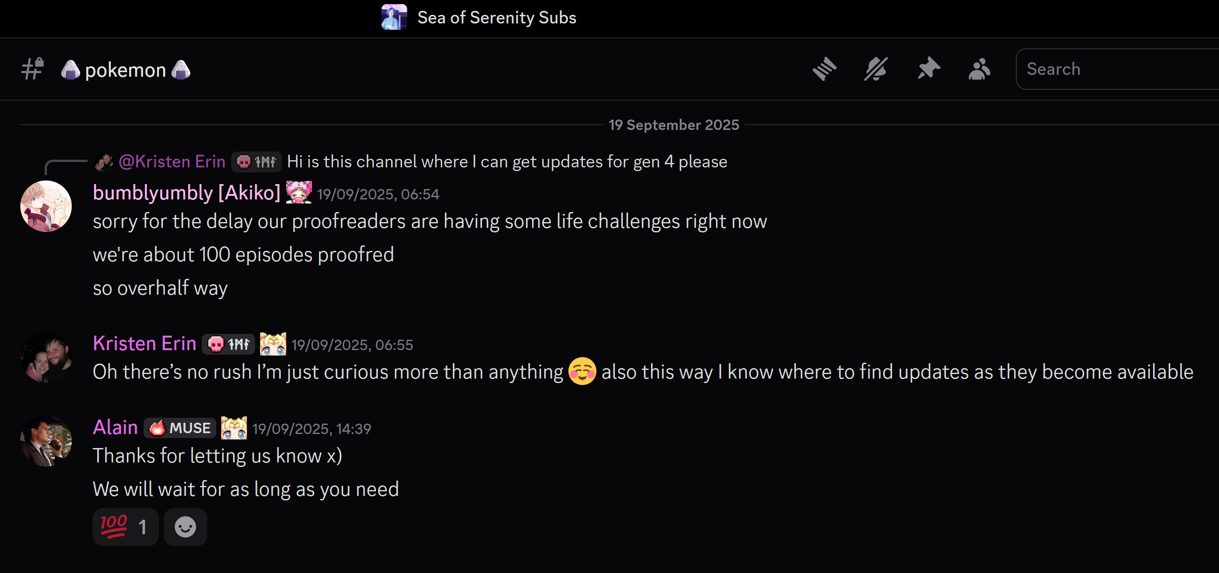Click into the Search field
1219x573 pixels.
(1117, 69)
